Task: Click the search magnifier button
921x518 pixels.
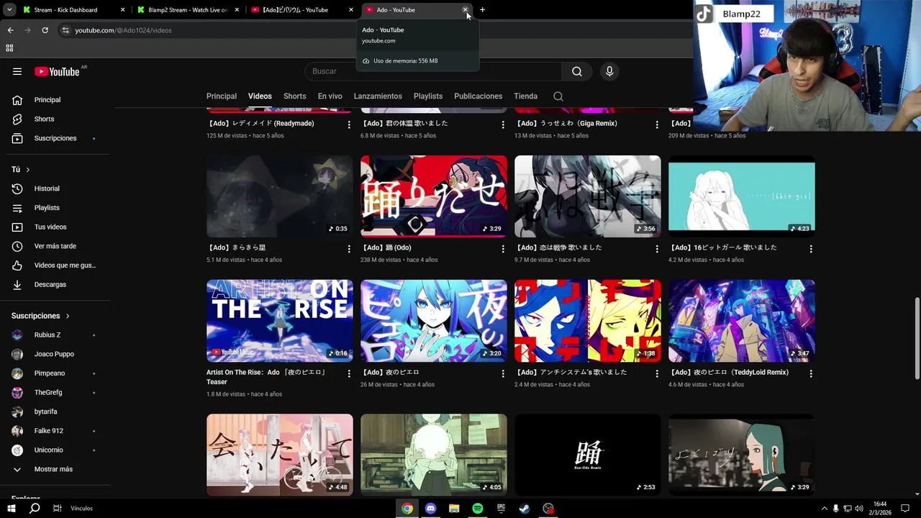Action: 576,71
